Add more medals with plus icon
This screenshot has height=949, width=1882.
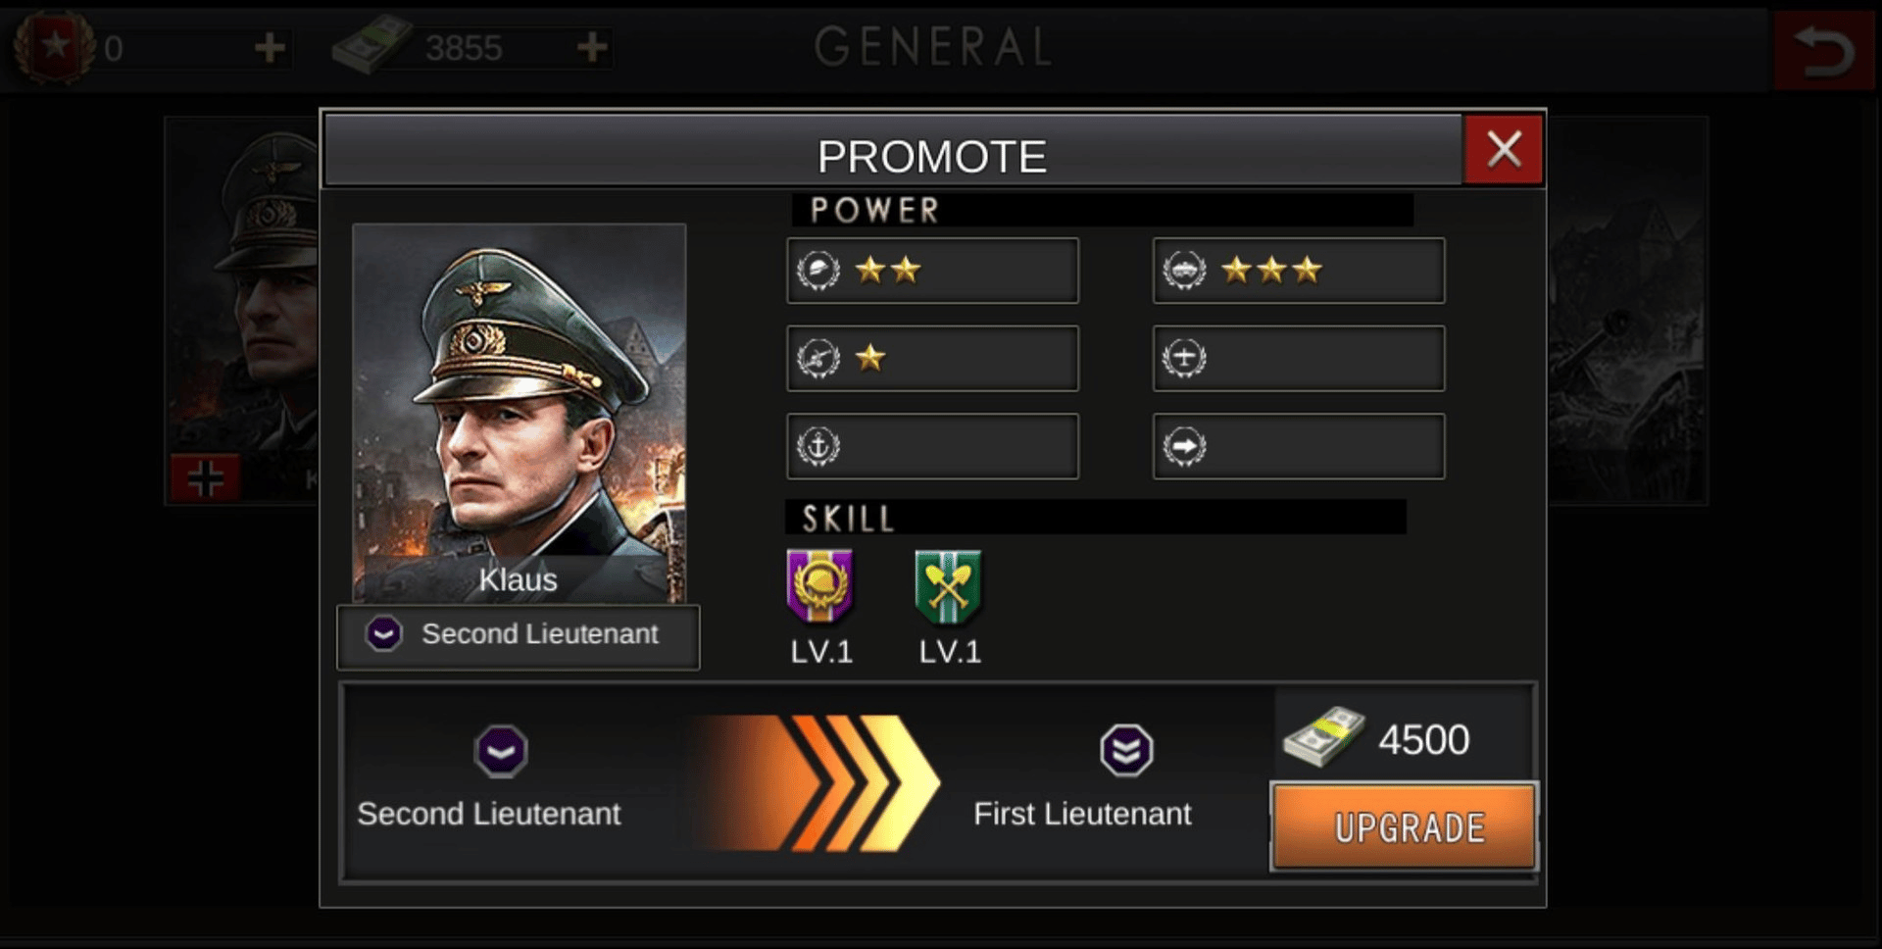coord(270,47)
